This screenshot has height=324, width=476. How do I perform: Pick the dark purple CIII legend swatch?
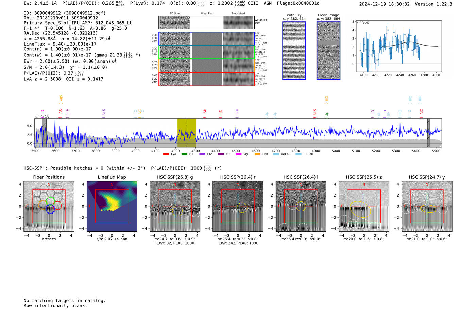(221, 154)
